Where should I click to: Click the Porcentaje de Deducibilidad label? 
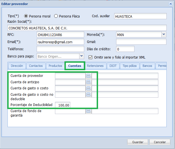pos(31,105)
